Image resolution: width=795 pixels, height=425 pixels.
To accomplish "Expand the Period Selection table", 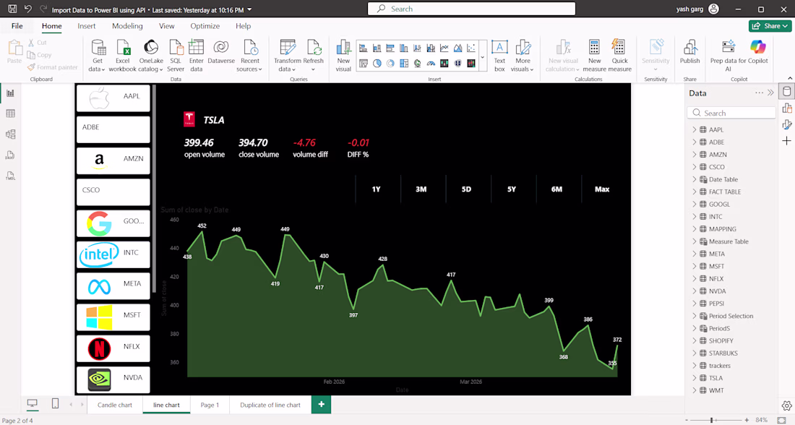I will (x=694, y=316).
